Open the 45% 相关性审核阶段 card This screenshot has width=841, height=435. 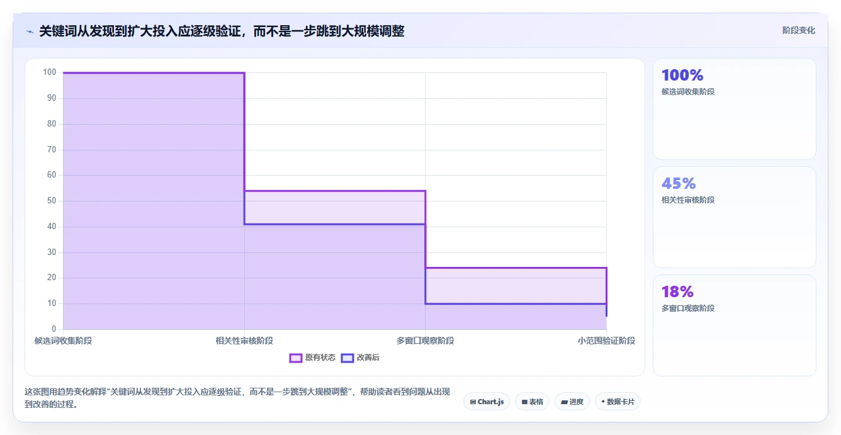(x=734, y=217)
